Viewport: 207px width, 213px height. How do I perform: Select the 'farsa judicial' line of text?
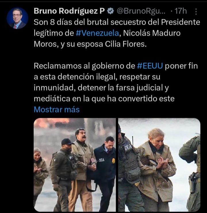(101, 88)
